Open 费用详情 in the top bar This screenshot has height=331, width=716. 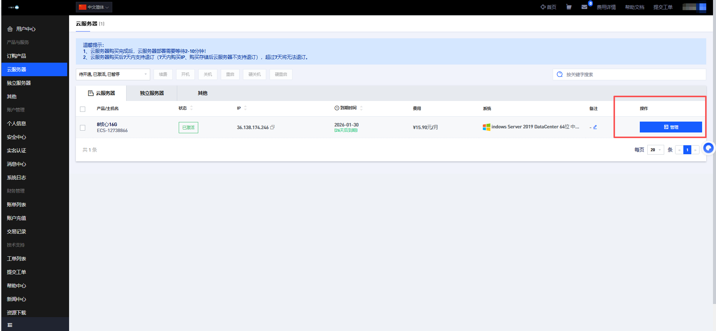pyautogui.click(x=606, y=7)
